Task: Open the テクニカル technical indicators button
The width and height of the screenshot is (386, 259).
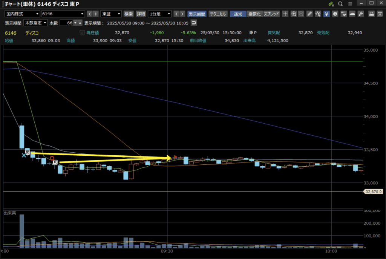Action: click(x=218, y=14)
